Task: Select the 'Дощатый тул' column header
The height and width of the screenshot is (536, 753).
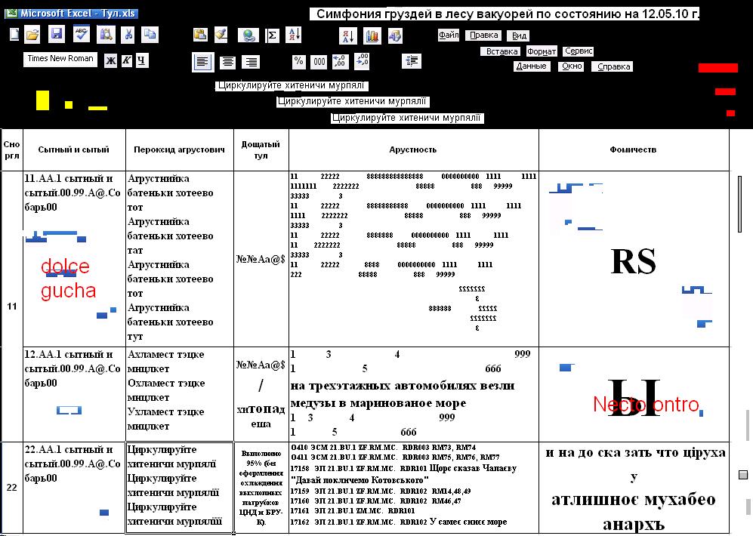Action: (x=261, y=149)
